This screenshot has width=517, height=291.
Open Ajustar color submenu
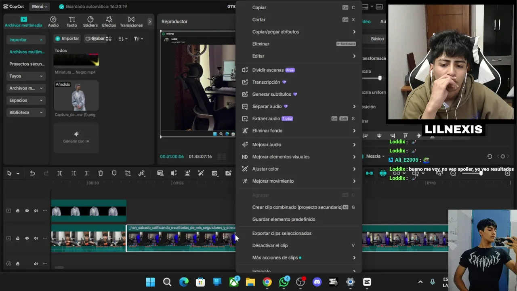point(299,169)
